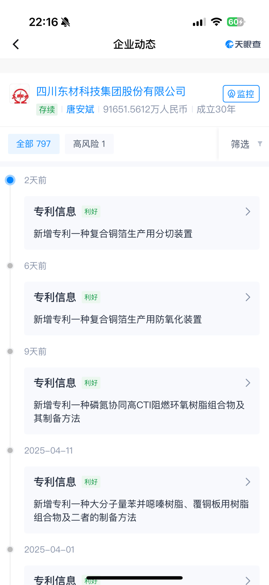The image size is (269, 585).
Task: Tap the back arrow icon
Action: click(16, 44)
